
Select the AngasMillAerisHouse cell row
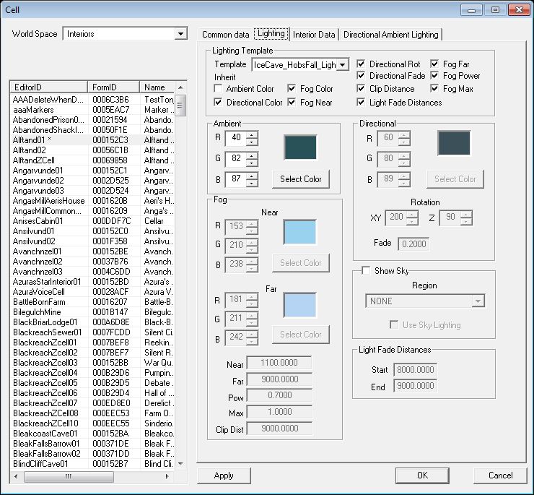(x=92, y=201)
